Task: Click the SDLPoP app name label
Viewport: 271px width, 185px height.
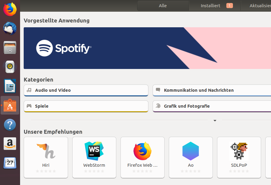Action: coord(239,165)
